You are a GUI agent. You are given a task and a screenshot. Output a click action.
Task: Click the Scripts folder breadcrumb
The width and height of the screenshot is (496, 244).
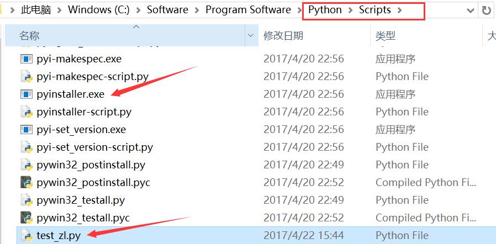point(375,10)
